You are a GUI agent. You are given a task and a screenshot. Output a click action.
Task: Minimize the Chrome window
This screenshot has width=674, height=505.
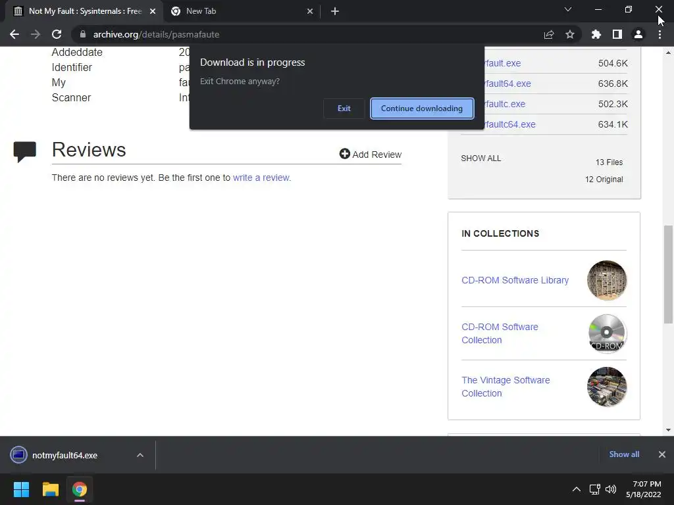coord(598,9)
